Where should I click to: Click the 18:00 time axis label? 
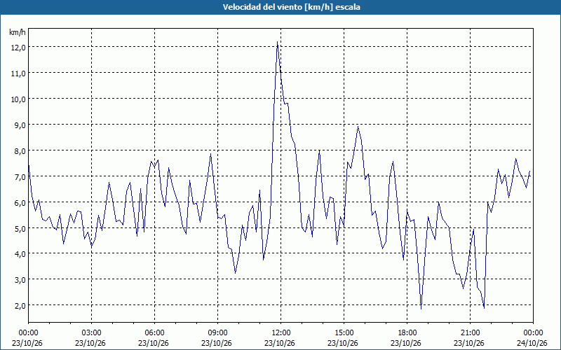tap(407, 333)
